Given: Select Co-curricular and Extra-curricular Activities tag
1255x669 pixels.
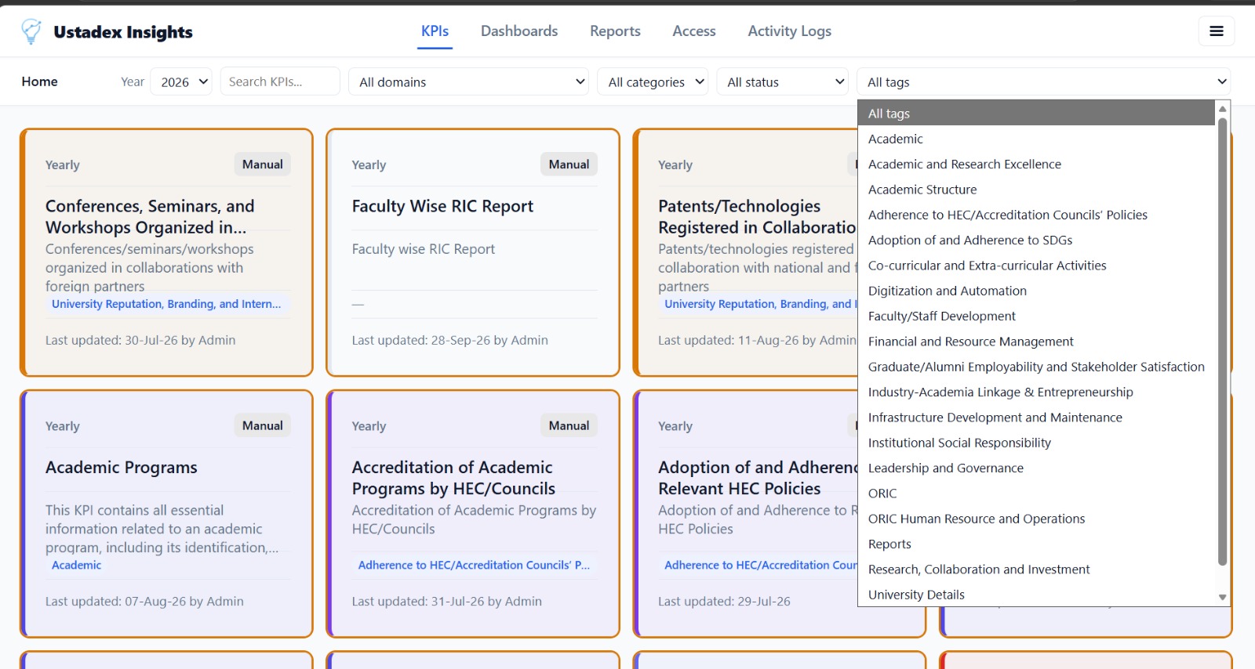Looking at the screenshot, I should point(1036,266).
